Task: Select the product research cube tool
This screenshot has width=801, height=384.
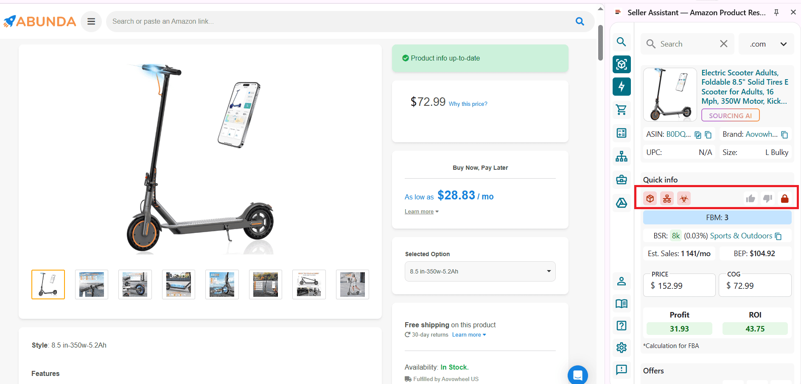Action: point(622,64)
